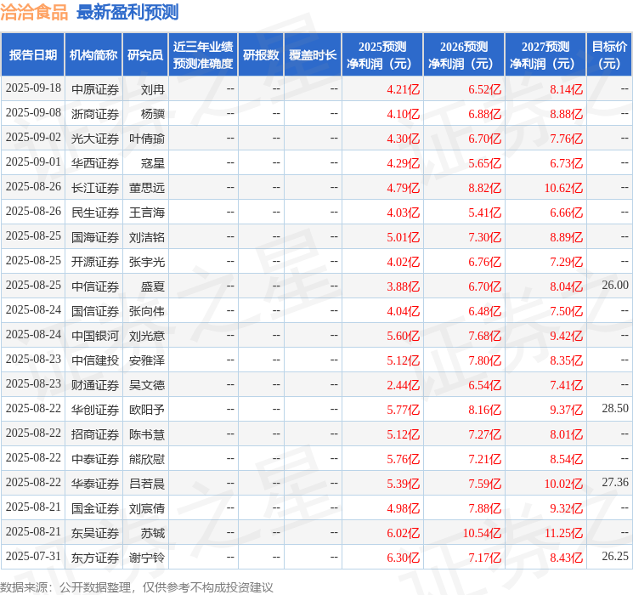
Task: Click analyst name 欧阳予
Action: click(147, 410)
